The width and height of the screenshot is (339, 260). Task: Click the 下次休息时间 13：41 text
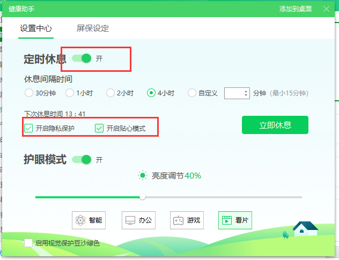[55, 114]
